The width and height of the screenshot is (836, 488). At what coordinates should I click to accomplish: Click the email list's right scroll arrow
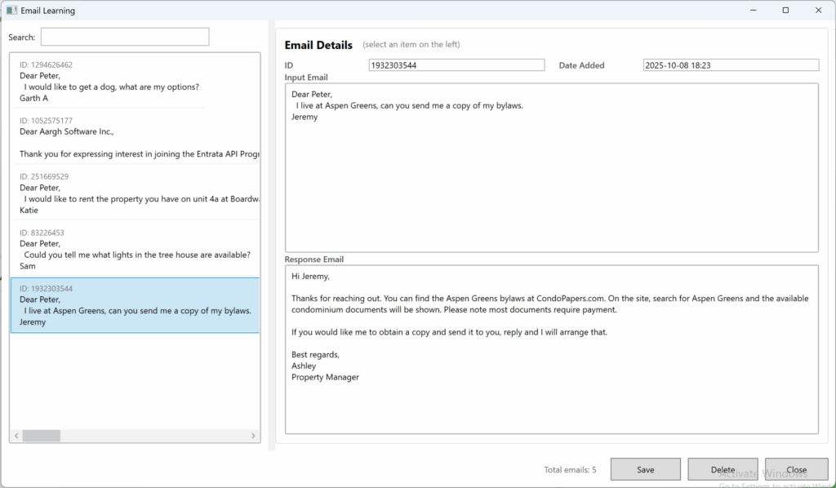[x=254, y=436]
